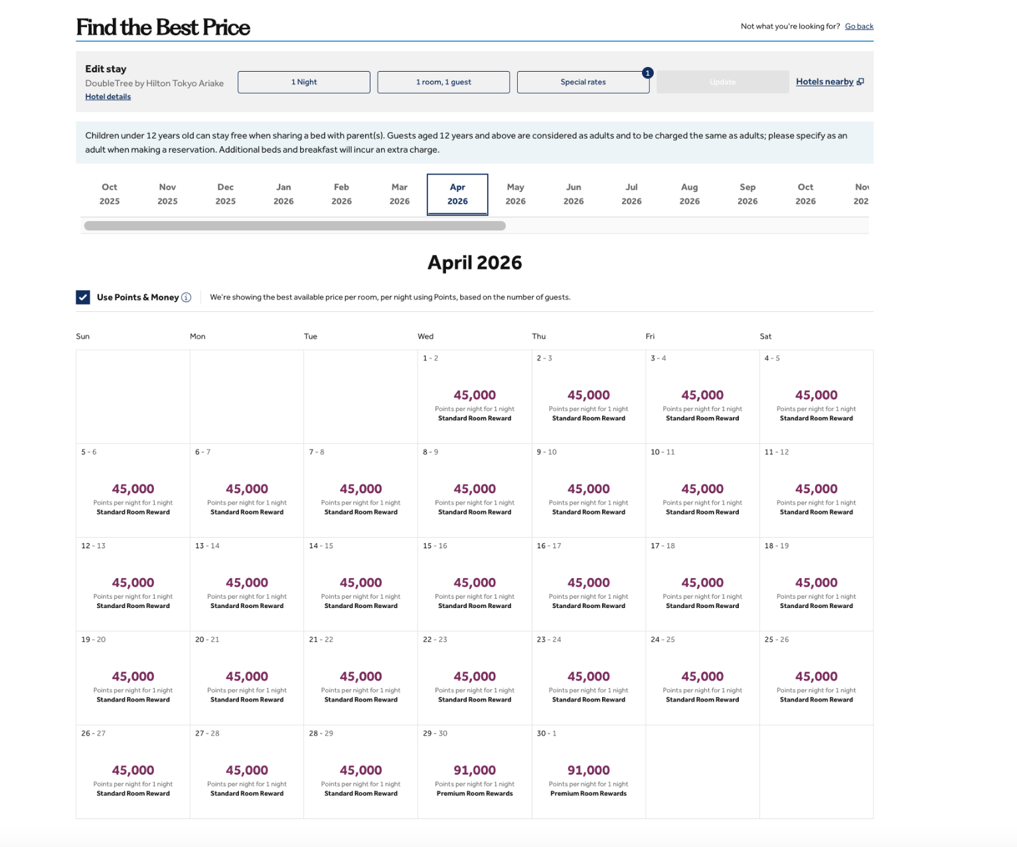Pick the 29 - 30 Premium Room Rewards night

point(475,772)
